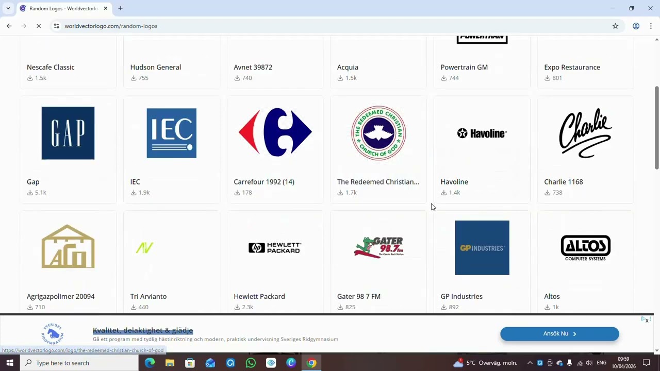Select the Gater 98.7 FM logo image
This screenshot has height=371, width=660.
click(x=378, y=247)
